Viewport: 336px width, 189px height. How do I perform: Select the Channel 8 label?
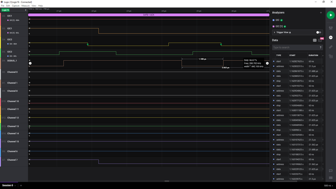[x=12, y=91]
